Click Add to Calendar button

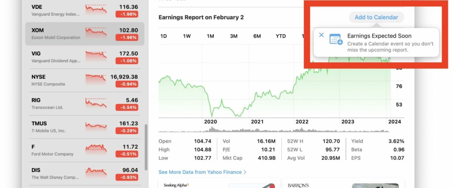376,17
